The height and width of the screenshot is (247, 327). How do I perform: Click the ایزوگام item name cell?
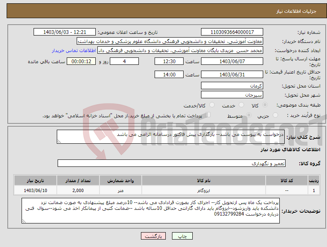pos(203,190)
